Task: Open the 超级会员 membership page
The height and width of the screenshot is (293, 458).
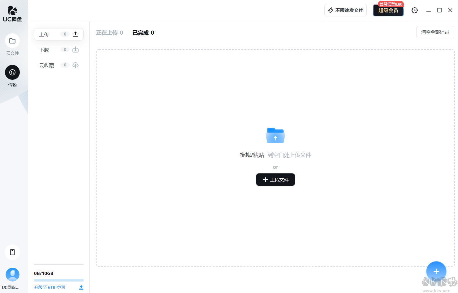Action: pos(388,10)
